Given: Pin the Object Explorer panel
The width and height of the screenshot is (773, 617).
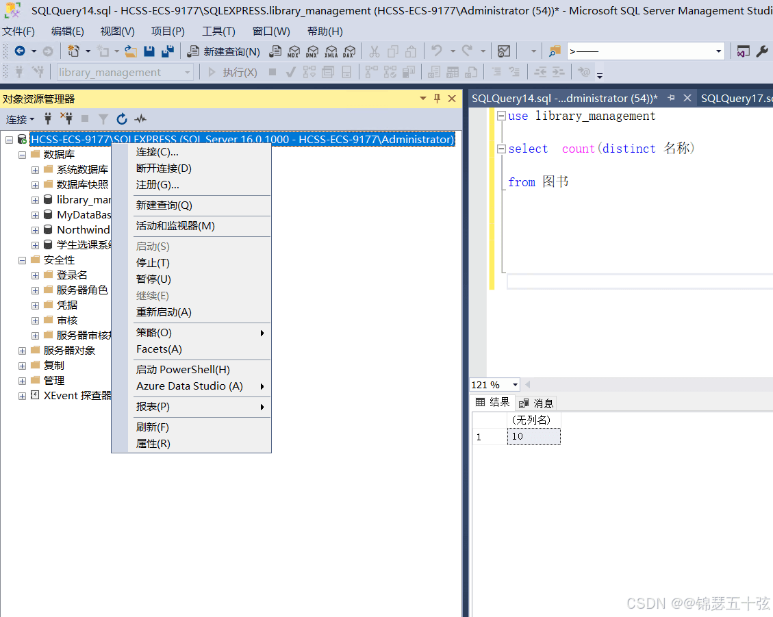Looking at the screenshot, I should [x=437, y=99].
